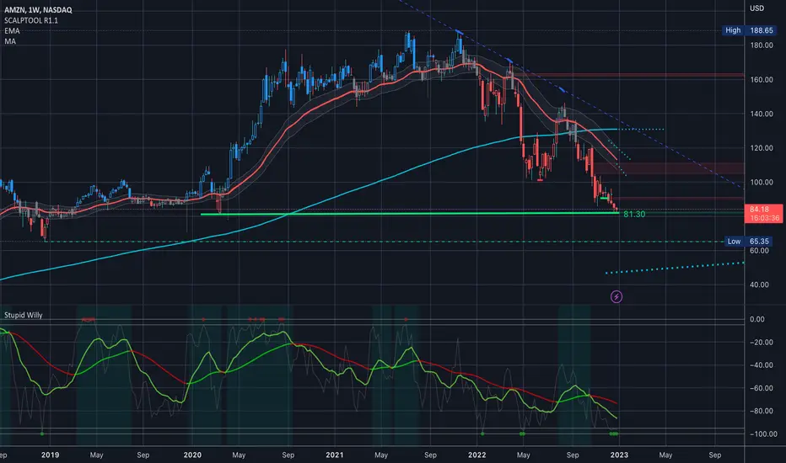
Task: Select the EMA indicator legend
Action: click(12, 30)
